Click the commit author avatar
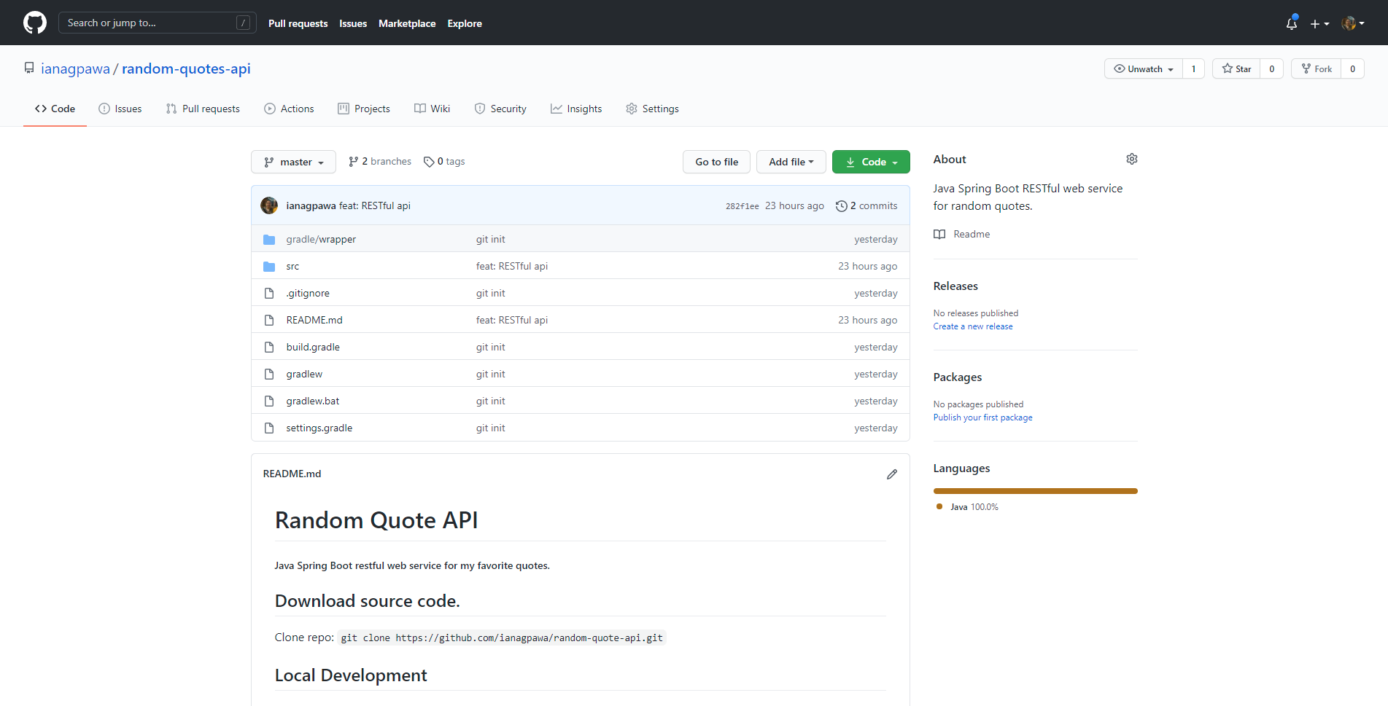Screen dimensions: 1388x706 269,205
